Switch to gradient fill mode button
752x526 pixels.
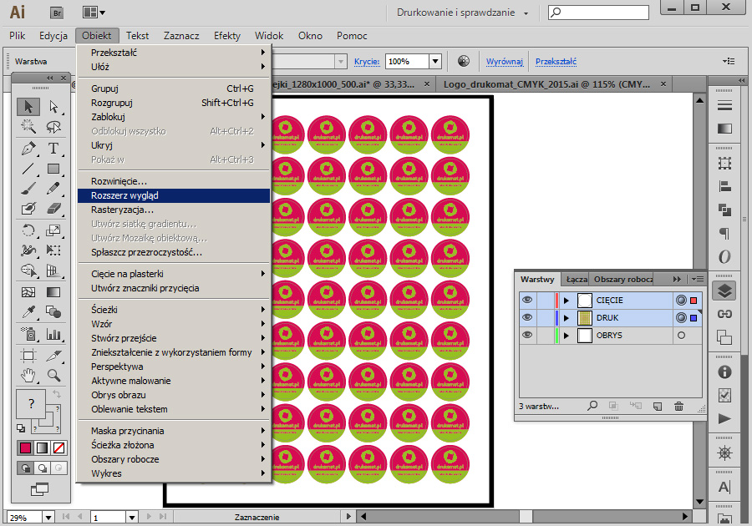click(43, 448)
